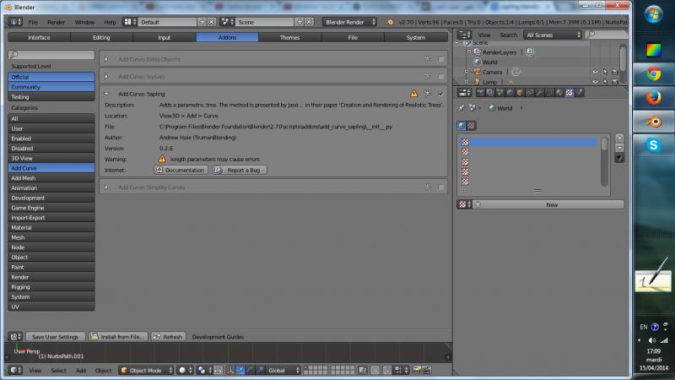Open the Object Mode dropdown
The width and height of the screenshot is (675, 380).
[x=146, y=370]
